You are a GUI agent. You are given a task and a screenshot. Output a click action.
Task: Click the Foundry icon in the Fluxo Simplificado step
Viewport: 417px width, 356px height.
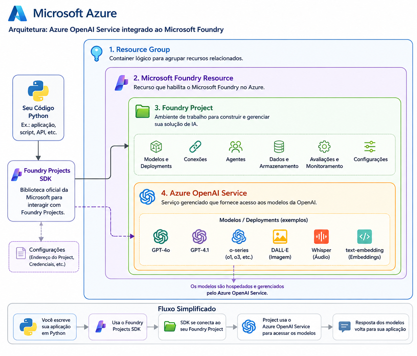coord(101,327)
